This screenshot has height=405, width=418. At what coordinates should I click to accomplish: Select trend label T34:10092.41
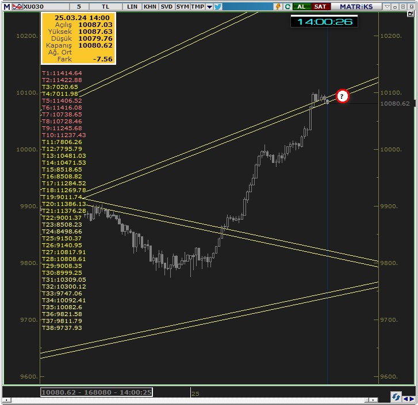click(64, 301)
